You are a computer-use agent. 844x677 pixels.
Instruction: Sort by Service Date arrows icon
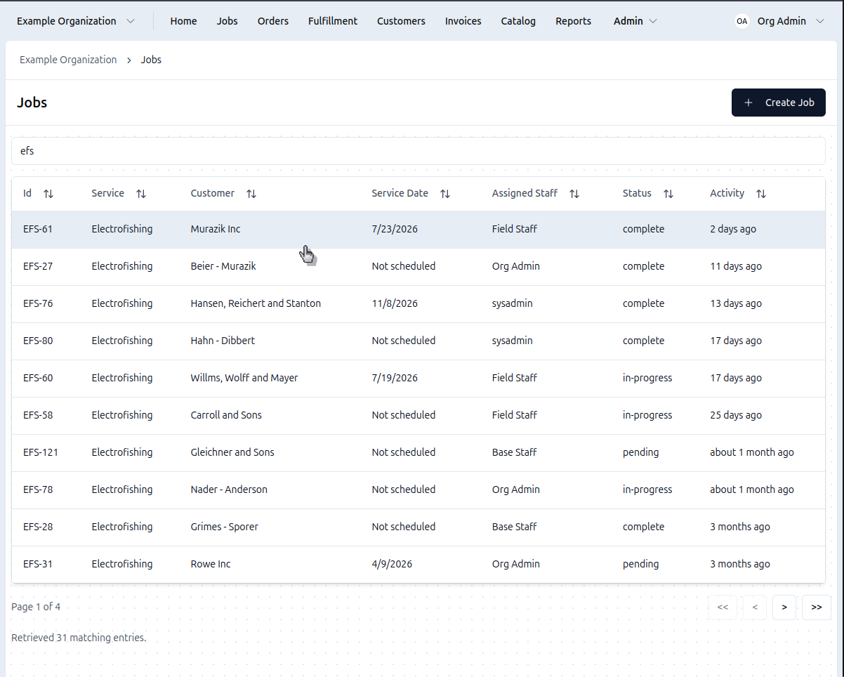pos(445,194)
